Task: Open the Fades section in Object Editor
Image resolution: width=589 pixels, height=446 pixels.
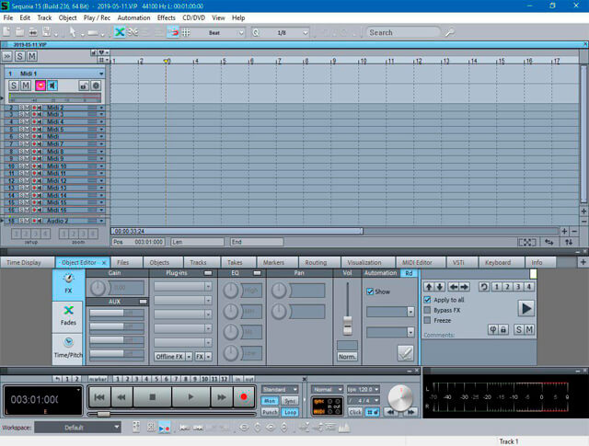Action: click(69, 315)
